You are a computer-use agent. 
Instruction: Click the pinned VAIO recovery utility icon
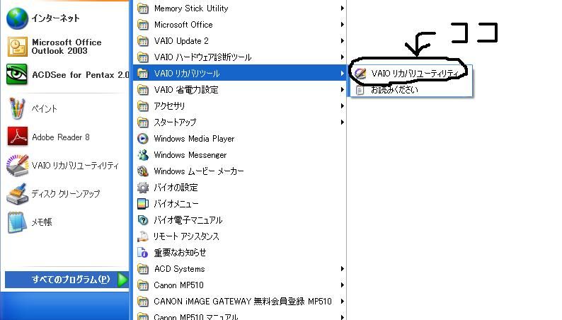17,165
